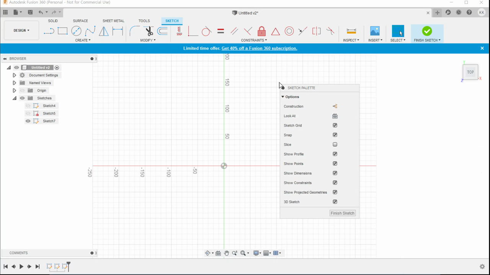This screenshot has width=490, height=275.
Task: Apply the Coincident constraint
Action: point(193,31)
